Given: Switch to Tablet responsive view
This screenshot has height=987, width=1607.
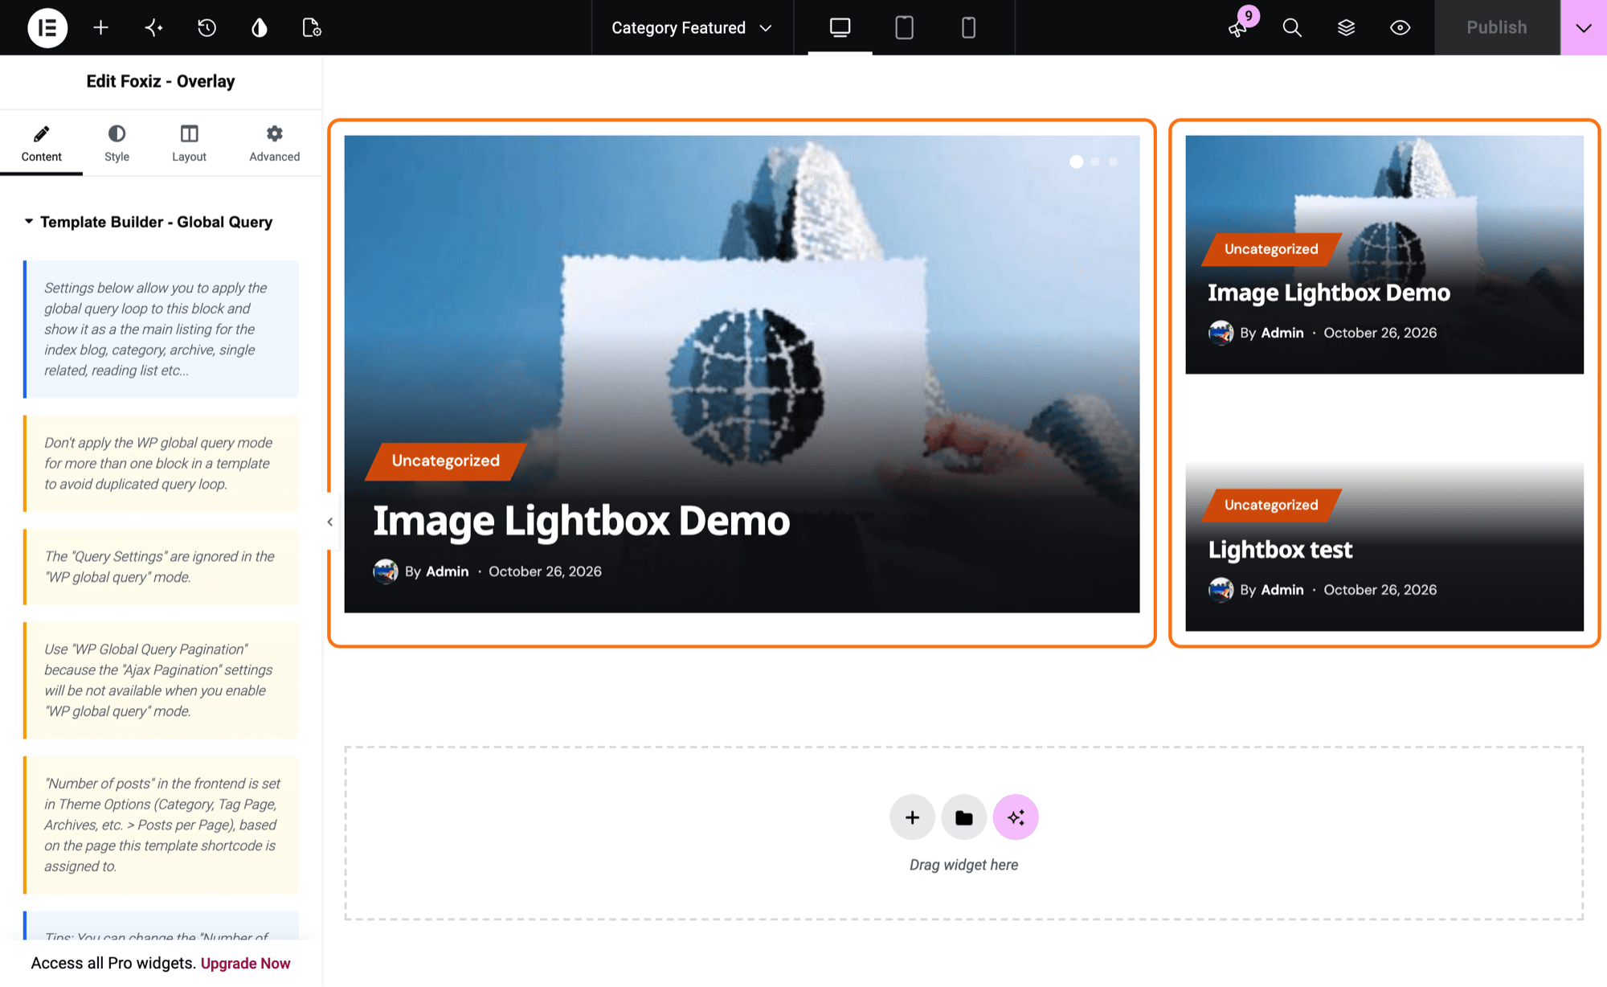Looking at the screenshot, I should [904, 27].
